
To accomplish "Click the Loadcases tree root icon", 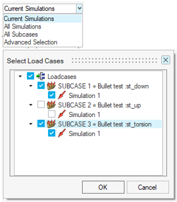I will pyautogui.click(x=41, y=76).
